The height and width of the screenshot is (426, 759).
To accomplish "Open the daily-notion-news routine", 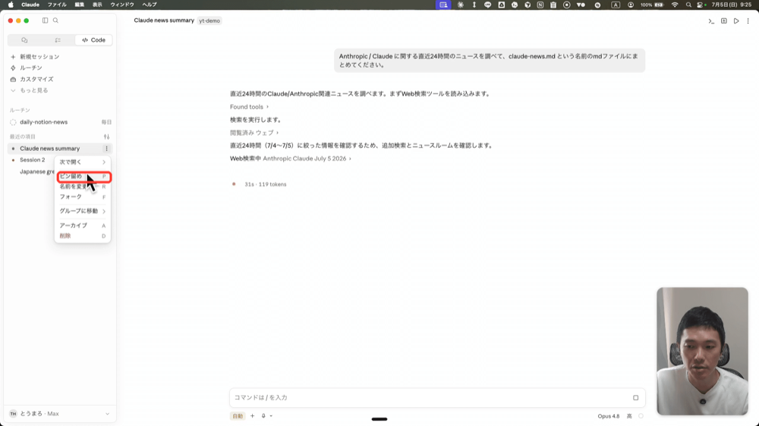I will point(60,122).
